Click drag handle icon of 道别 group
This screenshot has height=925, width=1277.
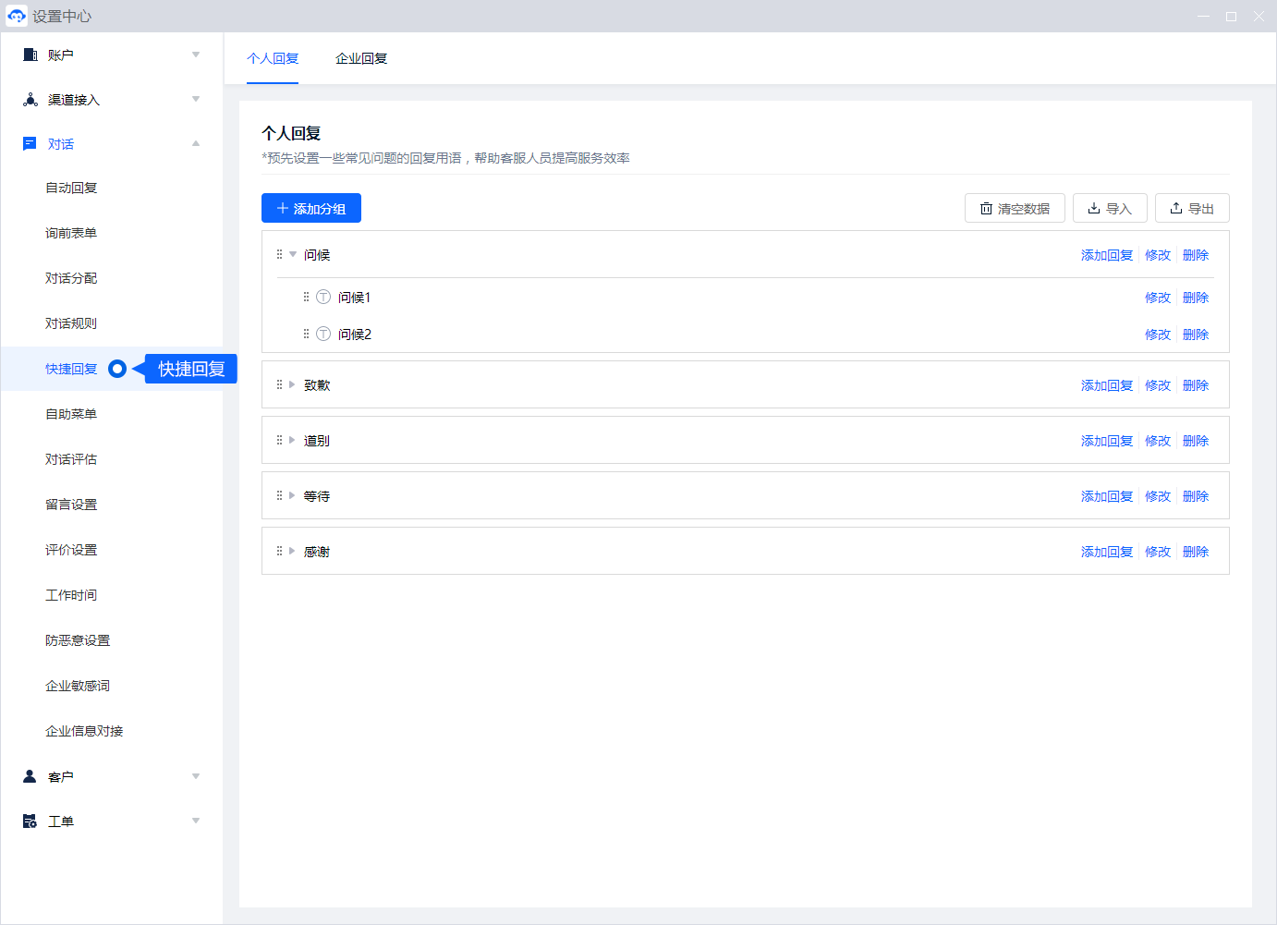pyautogui.click(x=279, y=440)
